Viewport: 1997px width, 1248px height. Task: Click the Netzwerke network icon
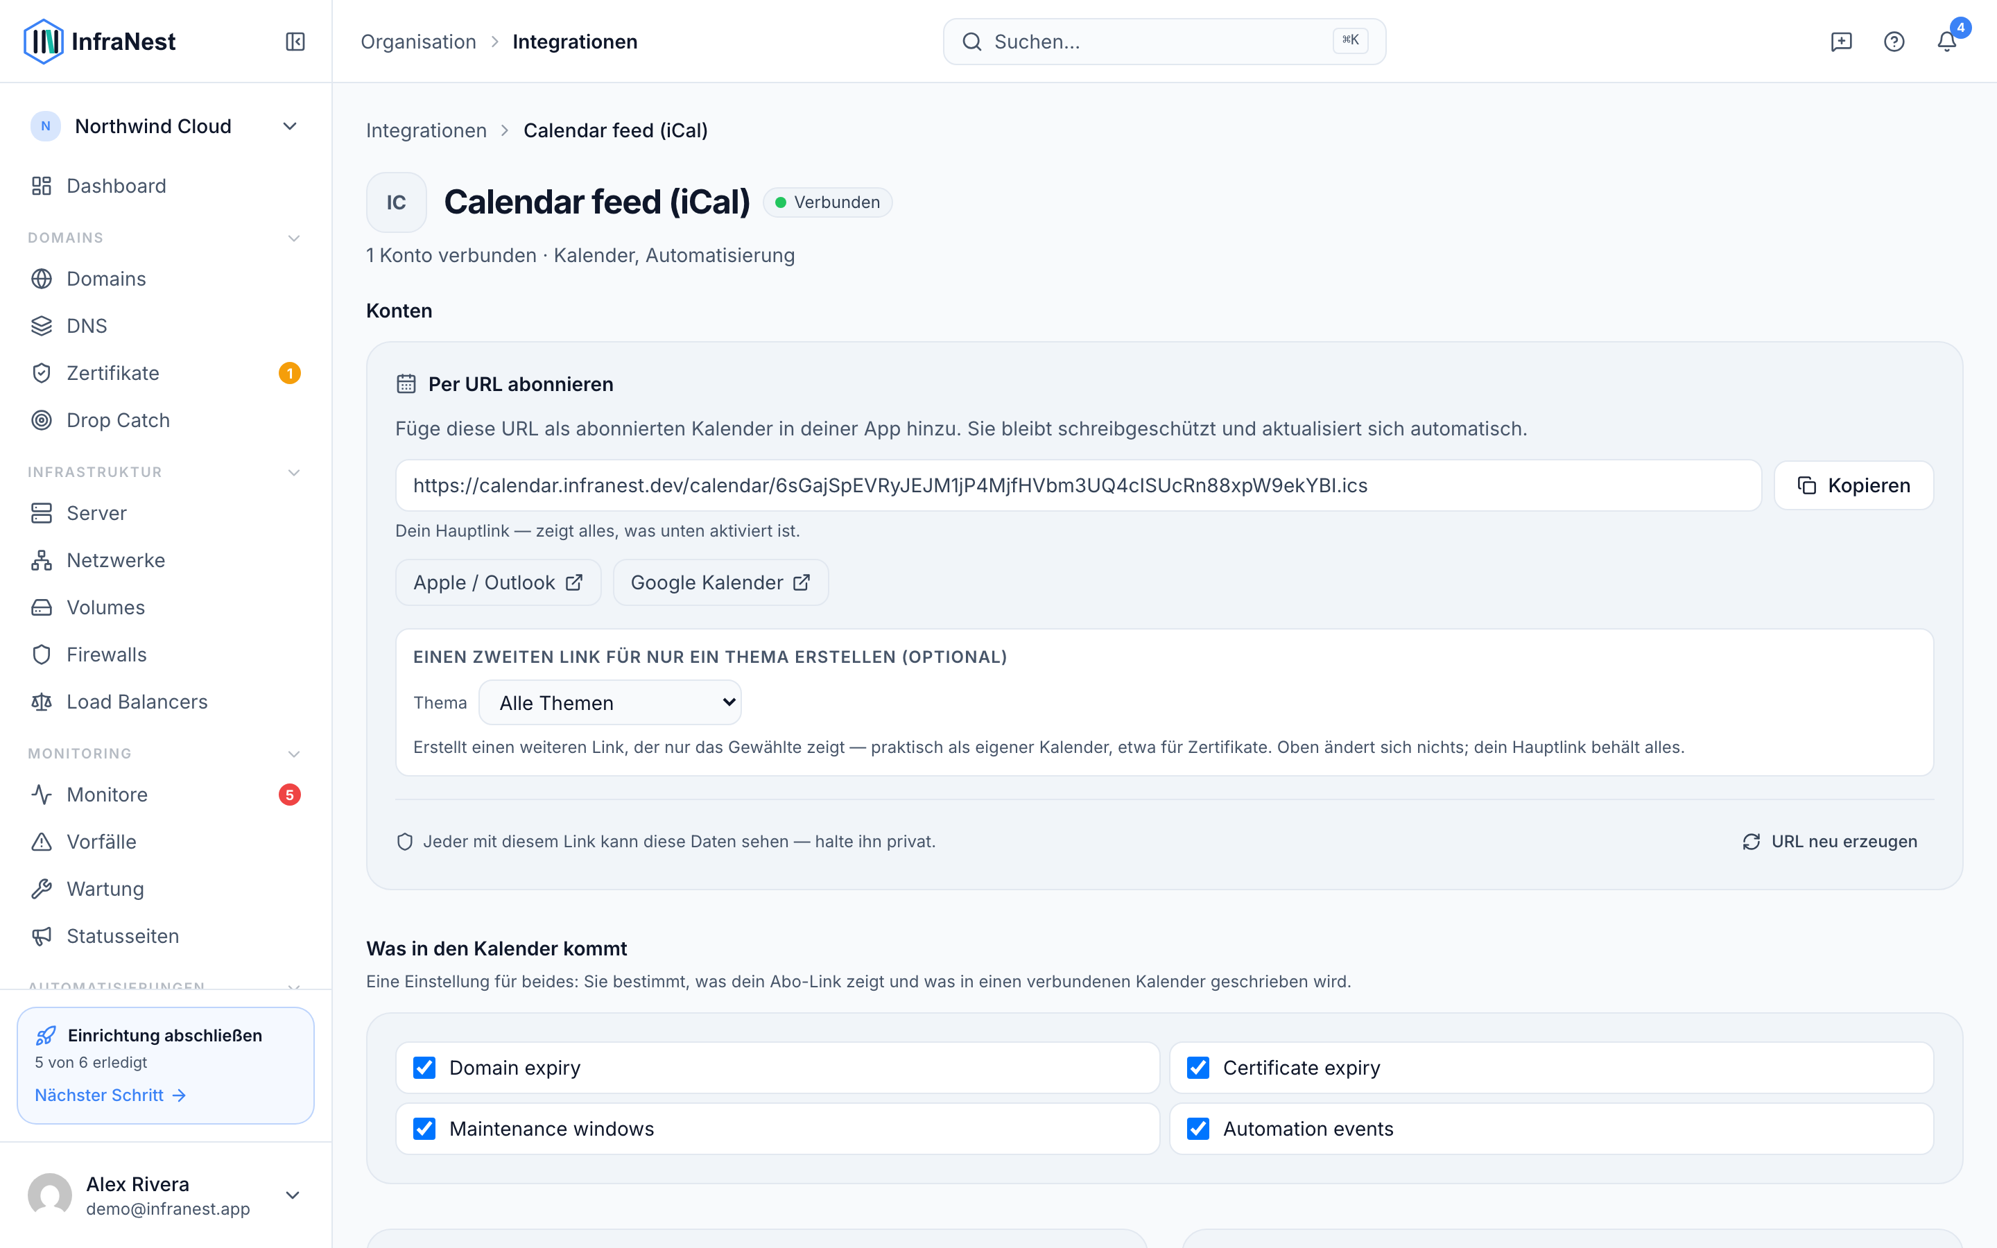42,560
